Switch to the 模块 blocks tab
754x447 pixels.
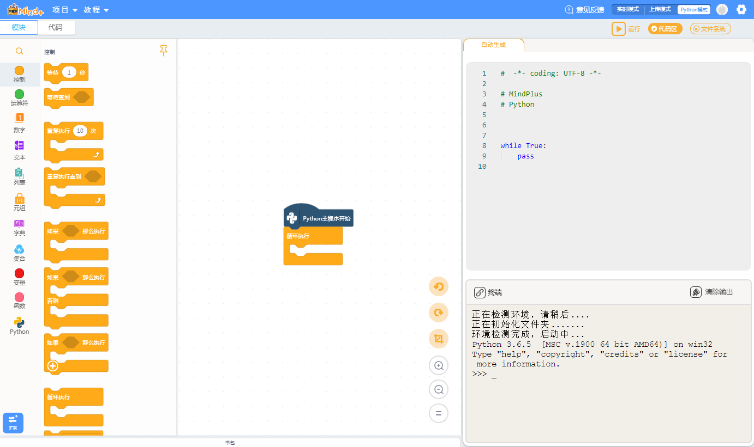pyautogui.click(x=19, y=27)
